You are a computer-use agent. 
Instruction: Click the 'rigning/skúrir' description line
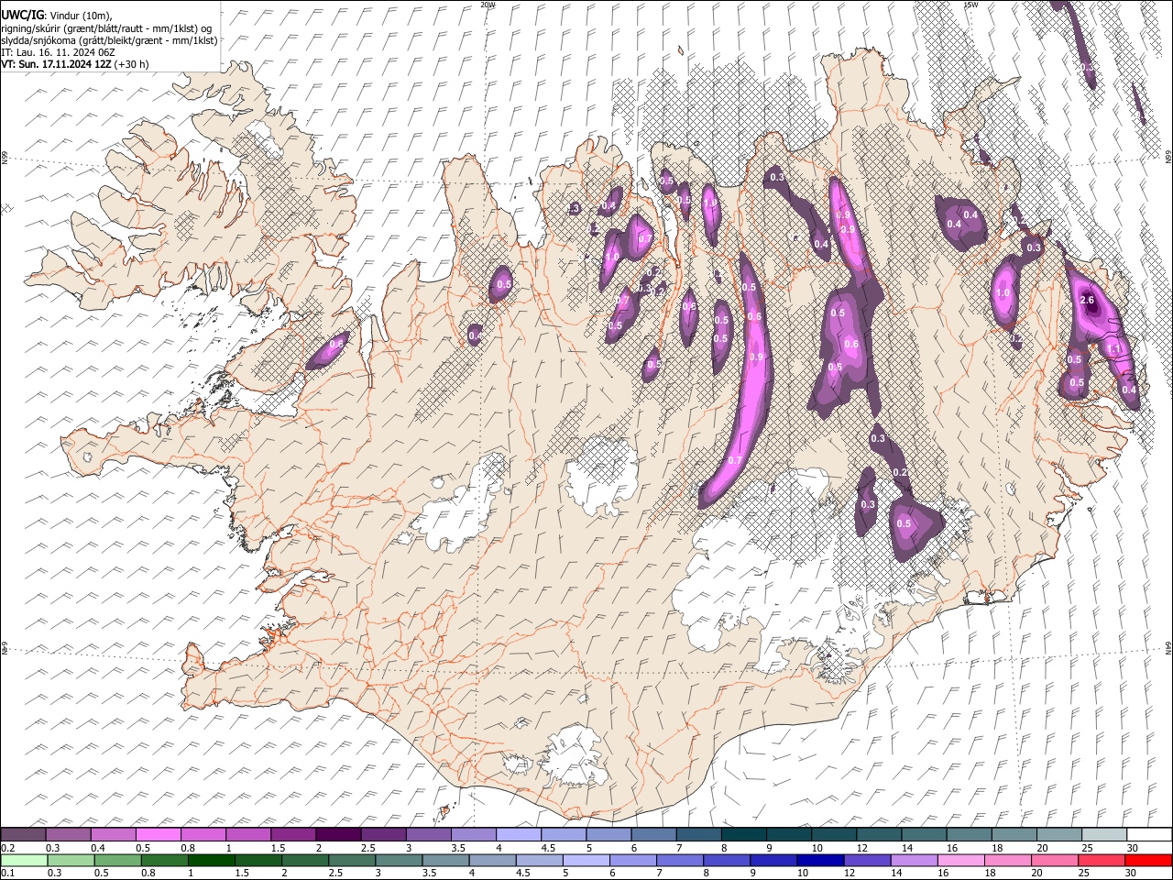(x=106, y=28)
